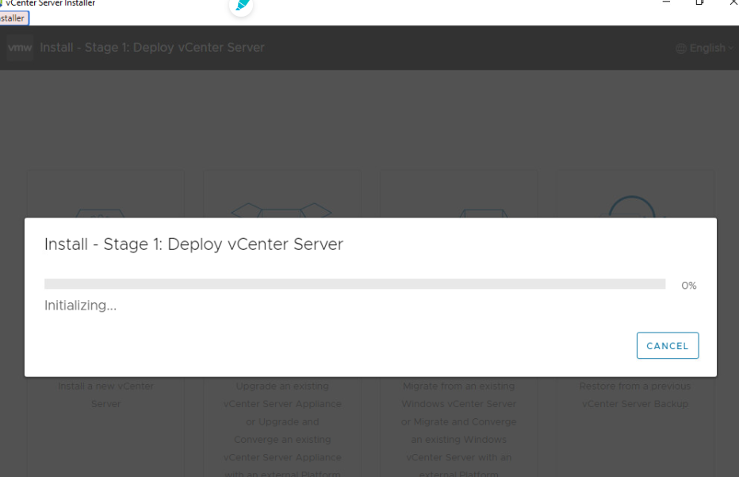Click the deployment progress bar
739x477 pixels.
[355, 284]
